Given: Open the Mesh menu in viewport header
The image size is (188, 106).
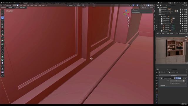Looking at the screenshot, I should pyautogui.click(x=32, y=5).
